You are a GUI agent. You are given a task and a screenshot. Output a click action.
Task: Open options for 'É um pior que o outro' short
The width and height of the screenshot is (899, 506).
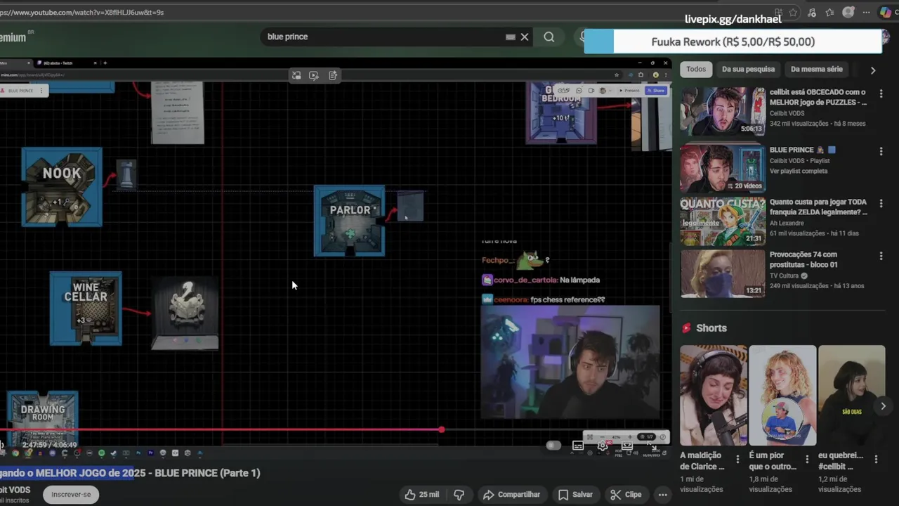806,459
